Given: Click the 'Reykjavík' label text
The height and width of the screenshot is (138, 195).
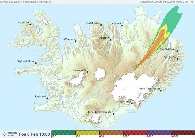Looking at the screenshot, I should point(41,96).
